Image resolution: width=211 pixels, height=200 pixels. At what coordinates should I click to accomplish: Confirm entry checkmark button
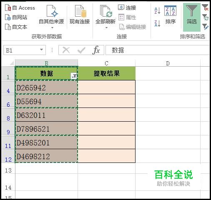(x=81, y=50)
